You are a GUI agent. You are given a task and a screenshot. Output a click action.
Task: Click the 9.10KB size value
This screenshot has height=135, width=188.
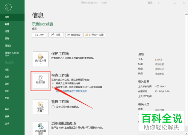point(159,59)
